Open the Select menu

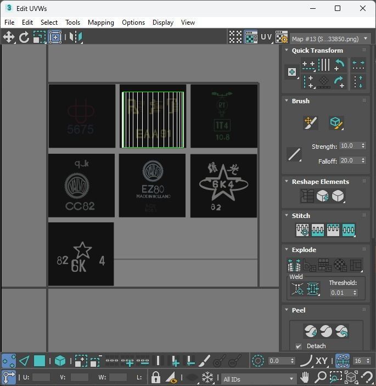point(49,23)
